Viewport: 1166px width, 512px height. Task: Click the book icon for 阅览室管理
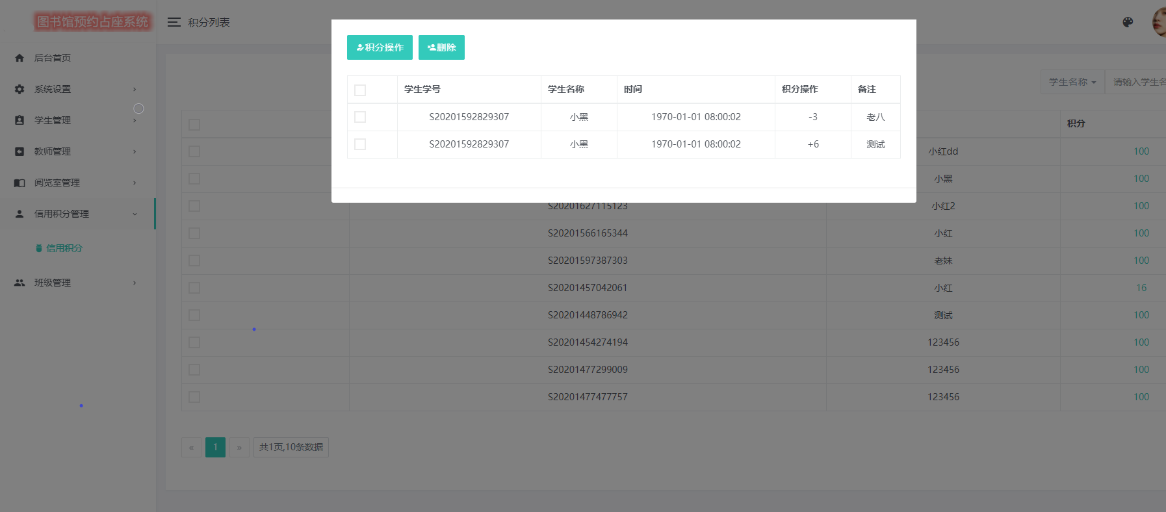19,183
